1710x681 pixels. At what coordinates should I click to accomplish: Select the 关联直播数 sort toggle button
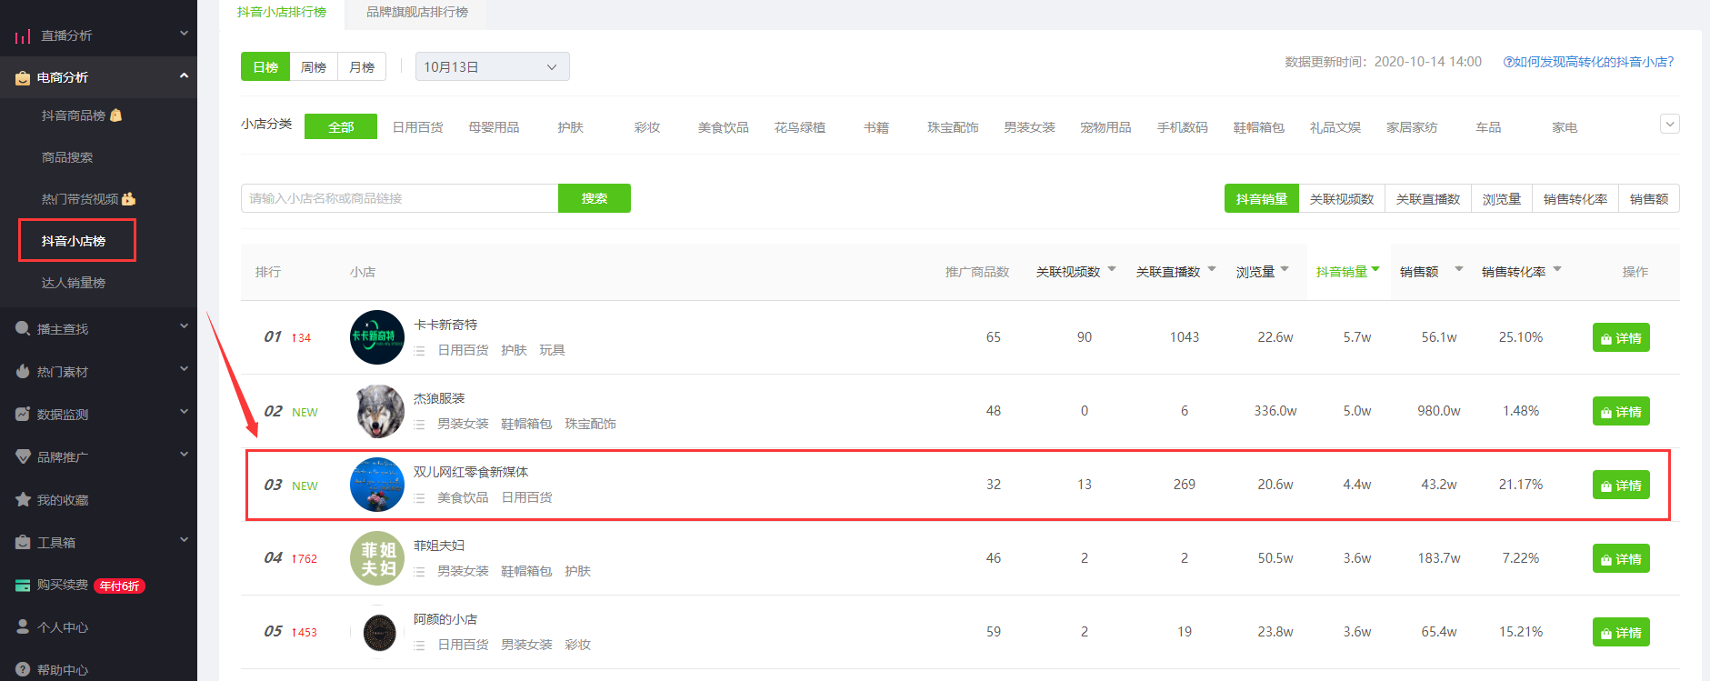[1428, 199]
